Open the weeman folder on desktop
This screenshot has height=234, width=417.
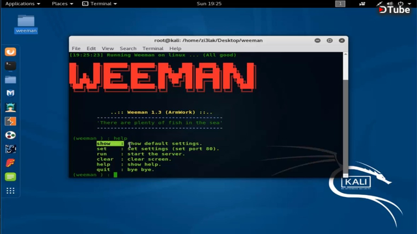pos(26,24)
